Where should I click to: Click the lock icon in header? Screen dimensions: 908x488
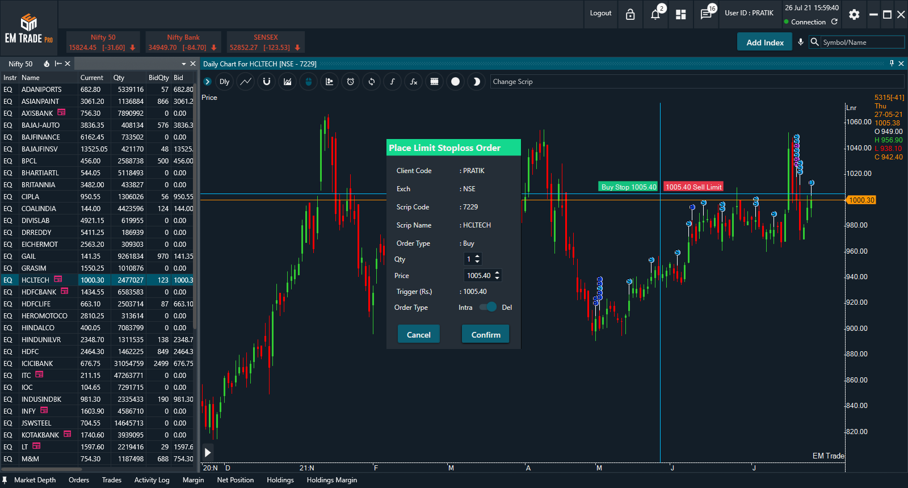(x=630, y=14)
